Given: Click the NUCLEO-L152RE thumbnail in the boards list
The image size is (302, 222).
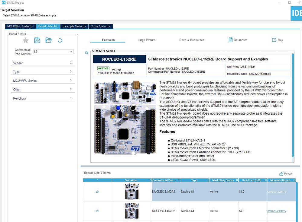Looking at the screenshot, I should (x=132, y=192).
